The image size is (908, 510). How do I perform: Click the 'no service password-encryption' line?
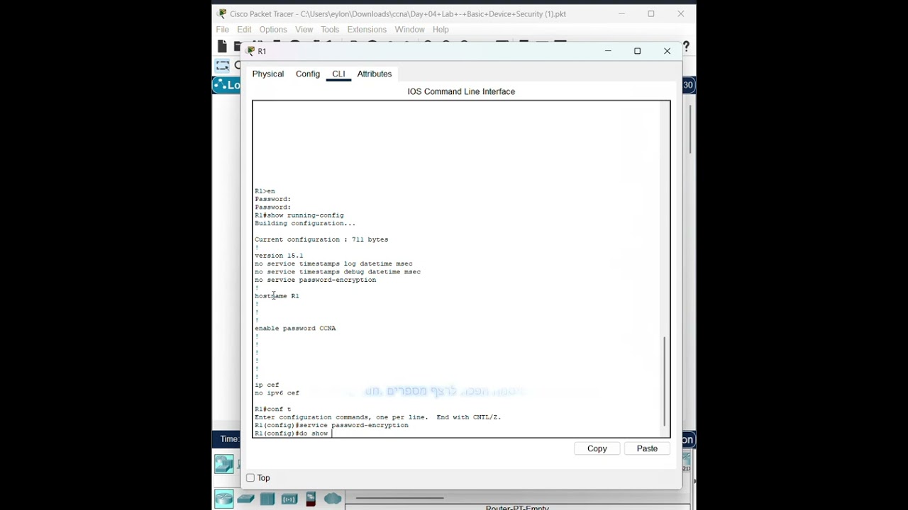pyautogui.click(x=316, y=280)
